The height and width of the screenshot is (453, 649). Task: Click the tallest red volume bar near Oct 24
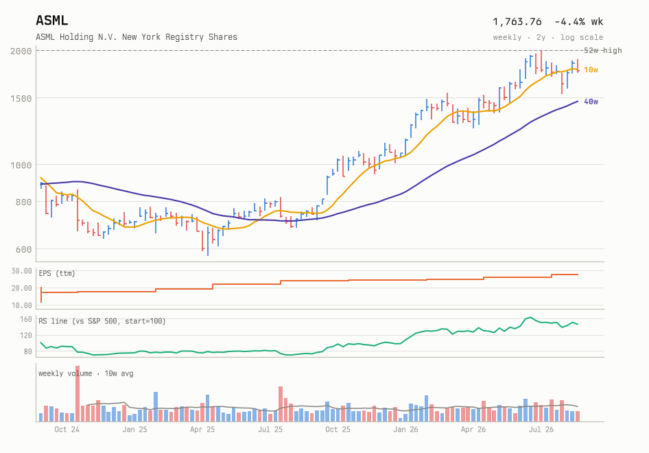point(78,394)
